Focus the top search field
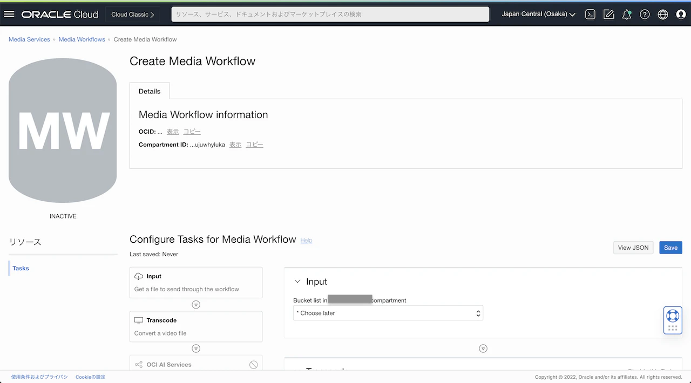The width and height of the screenshot is (691, 383). coord(330,15)
